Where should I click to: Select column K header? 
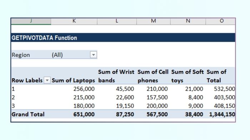(x=74, y=21)
